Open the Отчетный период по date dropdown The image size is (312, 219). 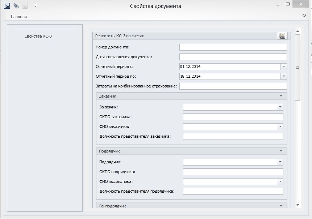pos(283,77)
